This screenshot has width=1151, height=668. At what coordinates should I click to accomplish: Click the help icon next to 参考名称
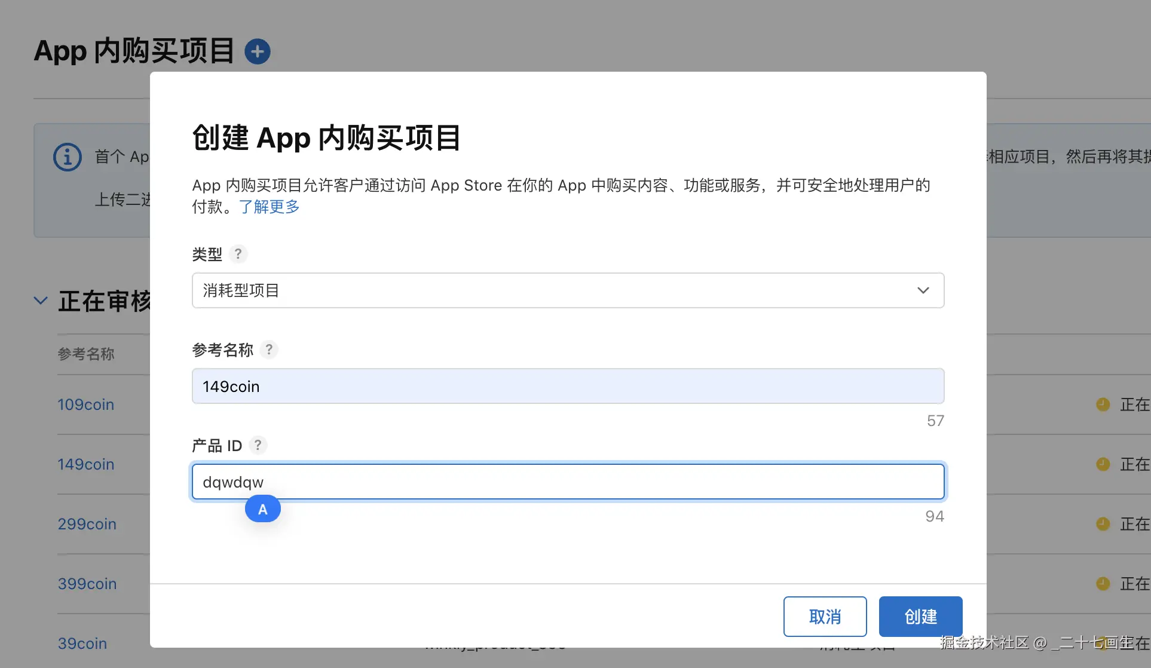269,350
